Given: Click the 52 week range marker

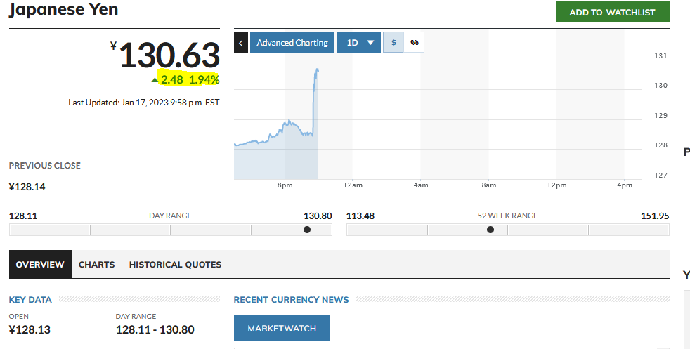Looking at the screenshot, I should (x=490, y=230).
